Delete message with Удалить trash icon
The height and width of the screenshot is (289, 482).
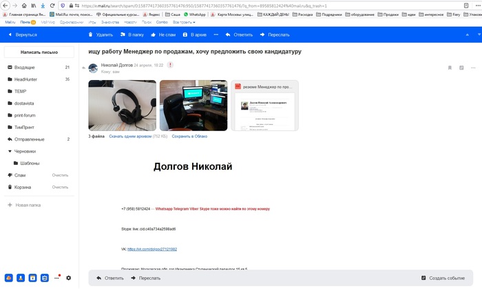click(101, 34)
